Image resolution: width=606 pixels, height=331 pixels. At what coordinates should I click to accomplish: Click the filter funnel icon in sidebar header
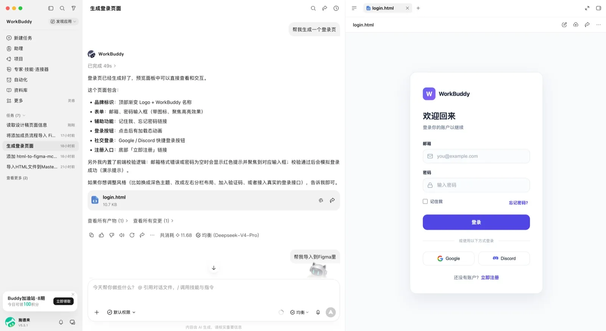pyautogui.click(x=74, y=8)
